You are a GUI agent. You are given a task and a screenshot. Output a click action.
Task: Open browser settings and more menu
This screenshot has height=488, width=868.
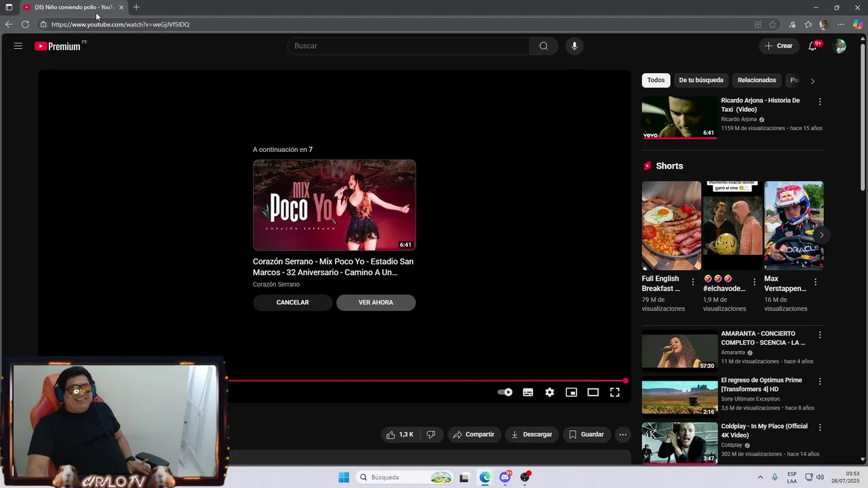[841, 24]
